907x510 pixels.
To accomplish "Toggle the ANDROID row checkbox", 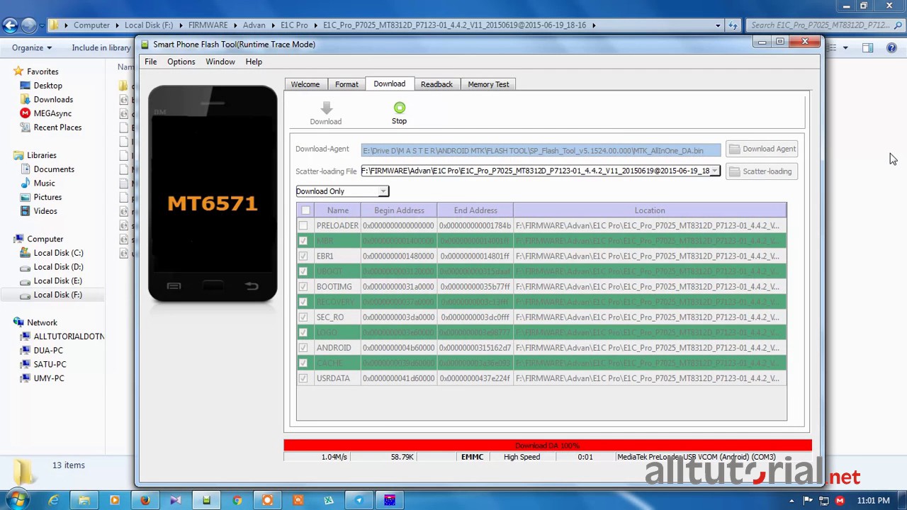I will (303, 348).
